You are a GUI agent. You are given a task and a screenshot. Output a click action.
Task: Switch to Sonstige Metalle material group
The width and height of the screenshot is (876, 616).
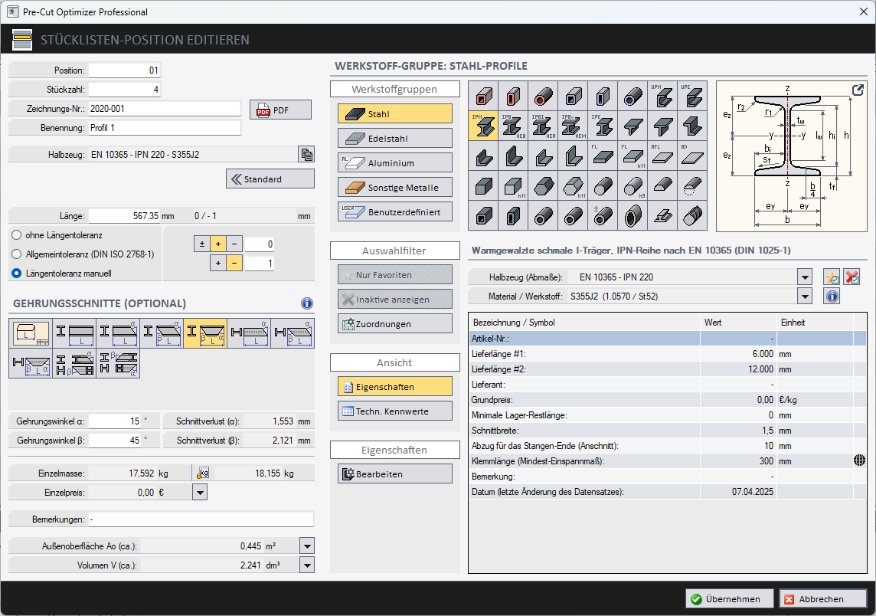(395, 187)
